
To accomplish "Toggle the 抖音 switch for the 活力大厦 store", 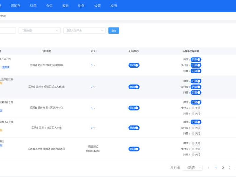I will [x=196, y=92].
